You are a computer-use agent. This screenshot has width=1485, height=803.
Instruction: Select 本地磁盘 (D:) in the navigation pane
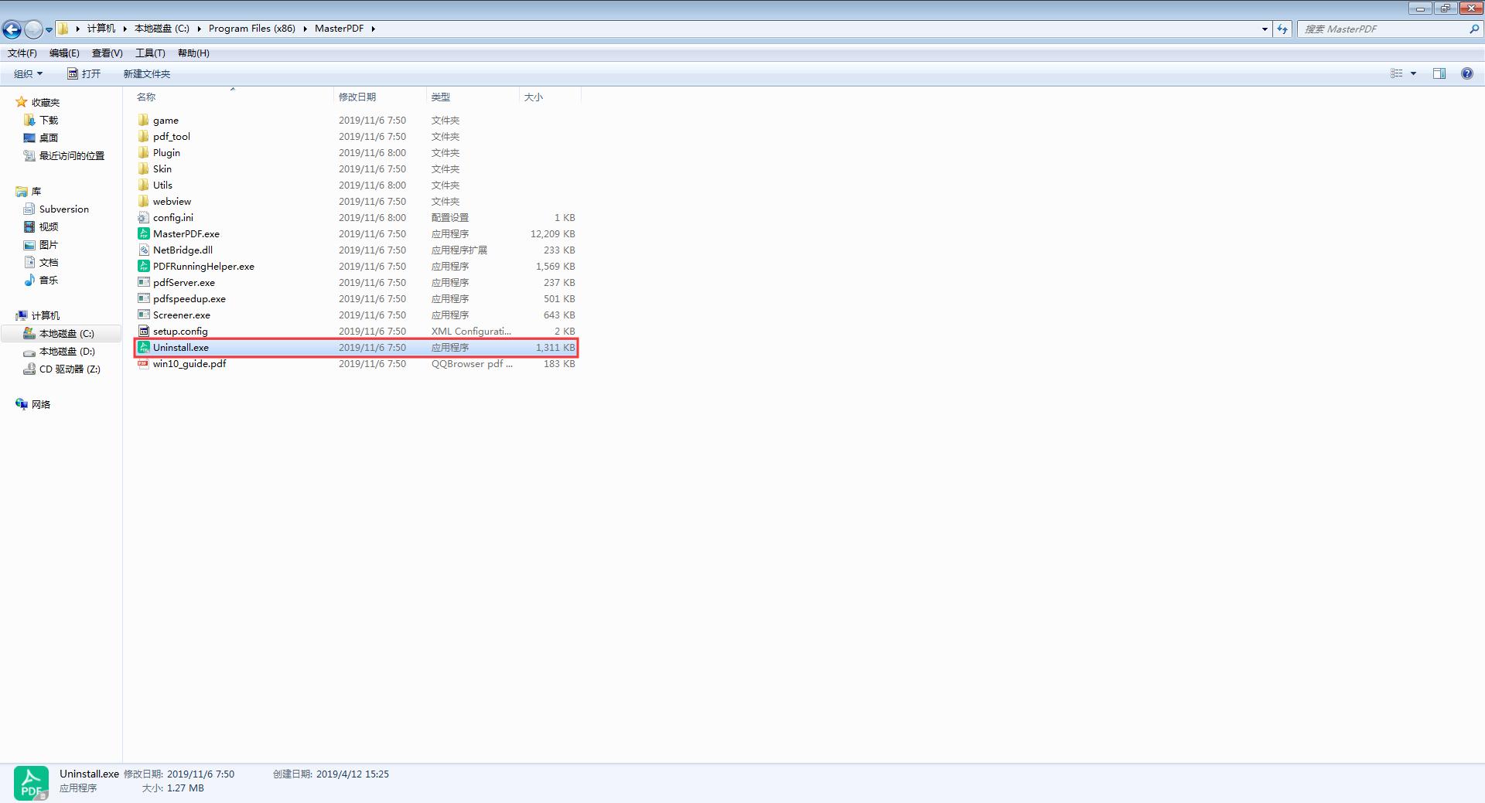point(67,351)
